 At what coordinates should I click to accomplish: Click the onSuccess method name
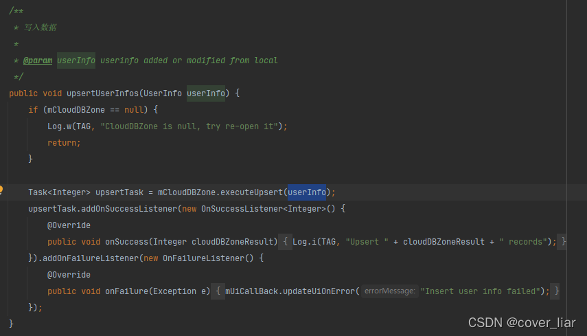point(126,242)
